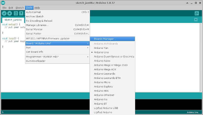Screen dimensions: 203x115
Task: Choose Auto Format from Tools menu
Action: tap(57, 12)
